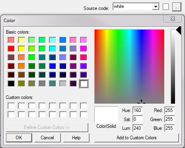This screenshot has height=148, width=185.
Task: Click OK to confirm the color
Action: pyautogui.click(x=19, y=138)
